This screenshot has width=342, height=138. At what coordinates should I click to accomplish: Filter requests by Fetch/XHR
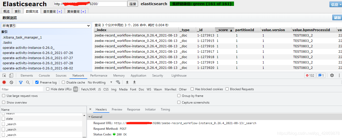88,89
